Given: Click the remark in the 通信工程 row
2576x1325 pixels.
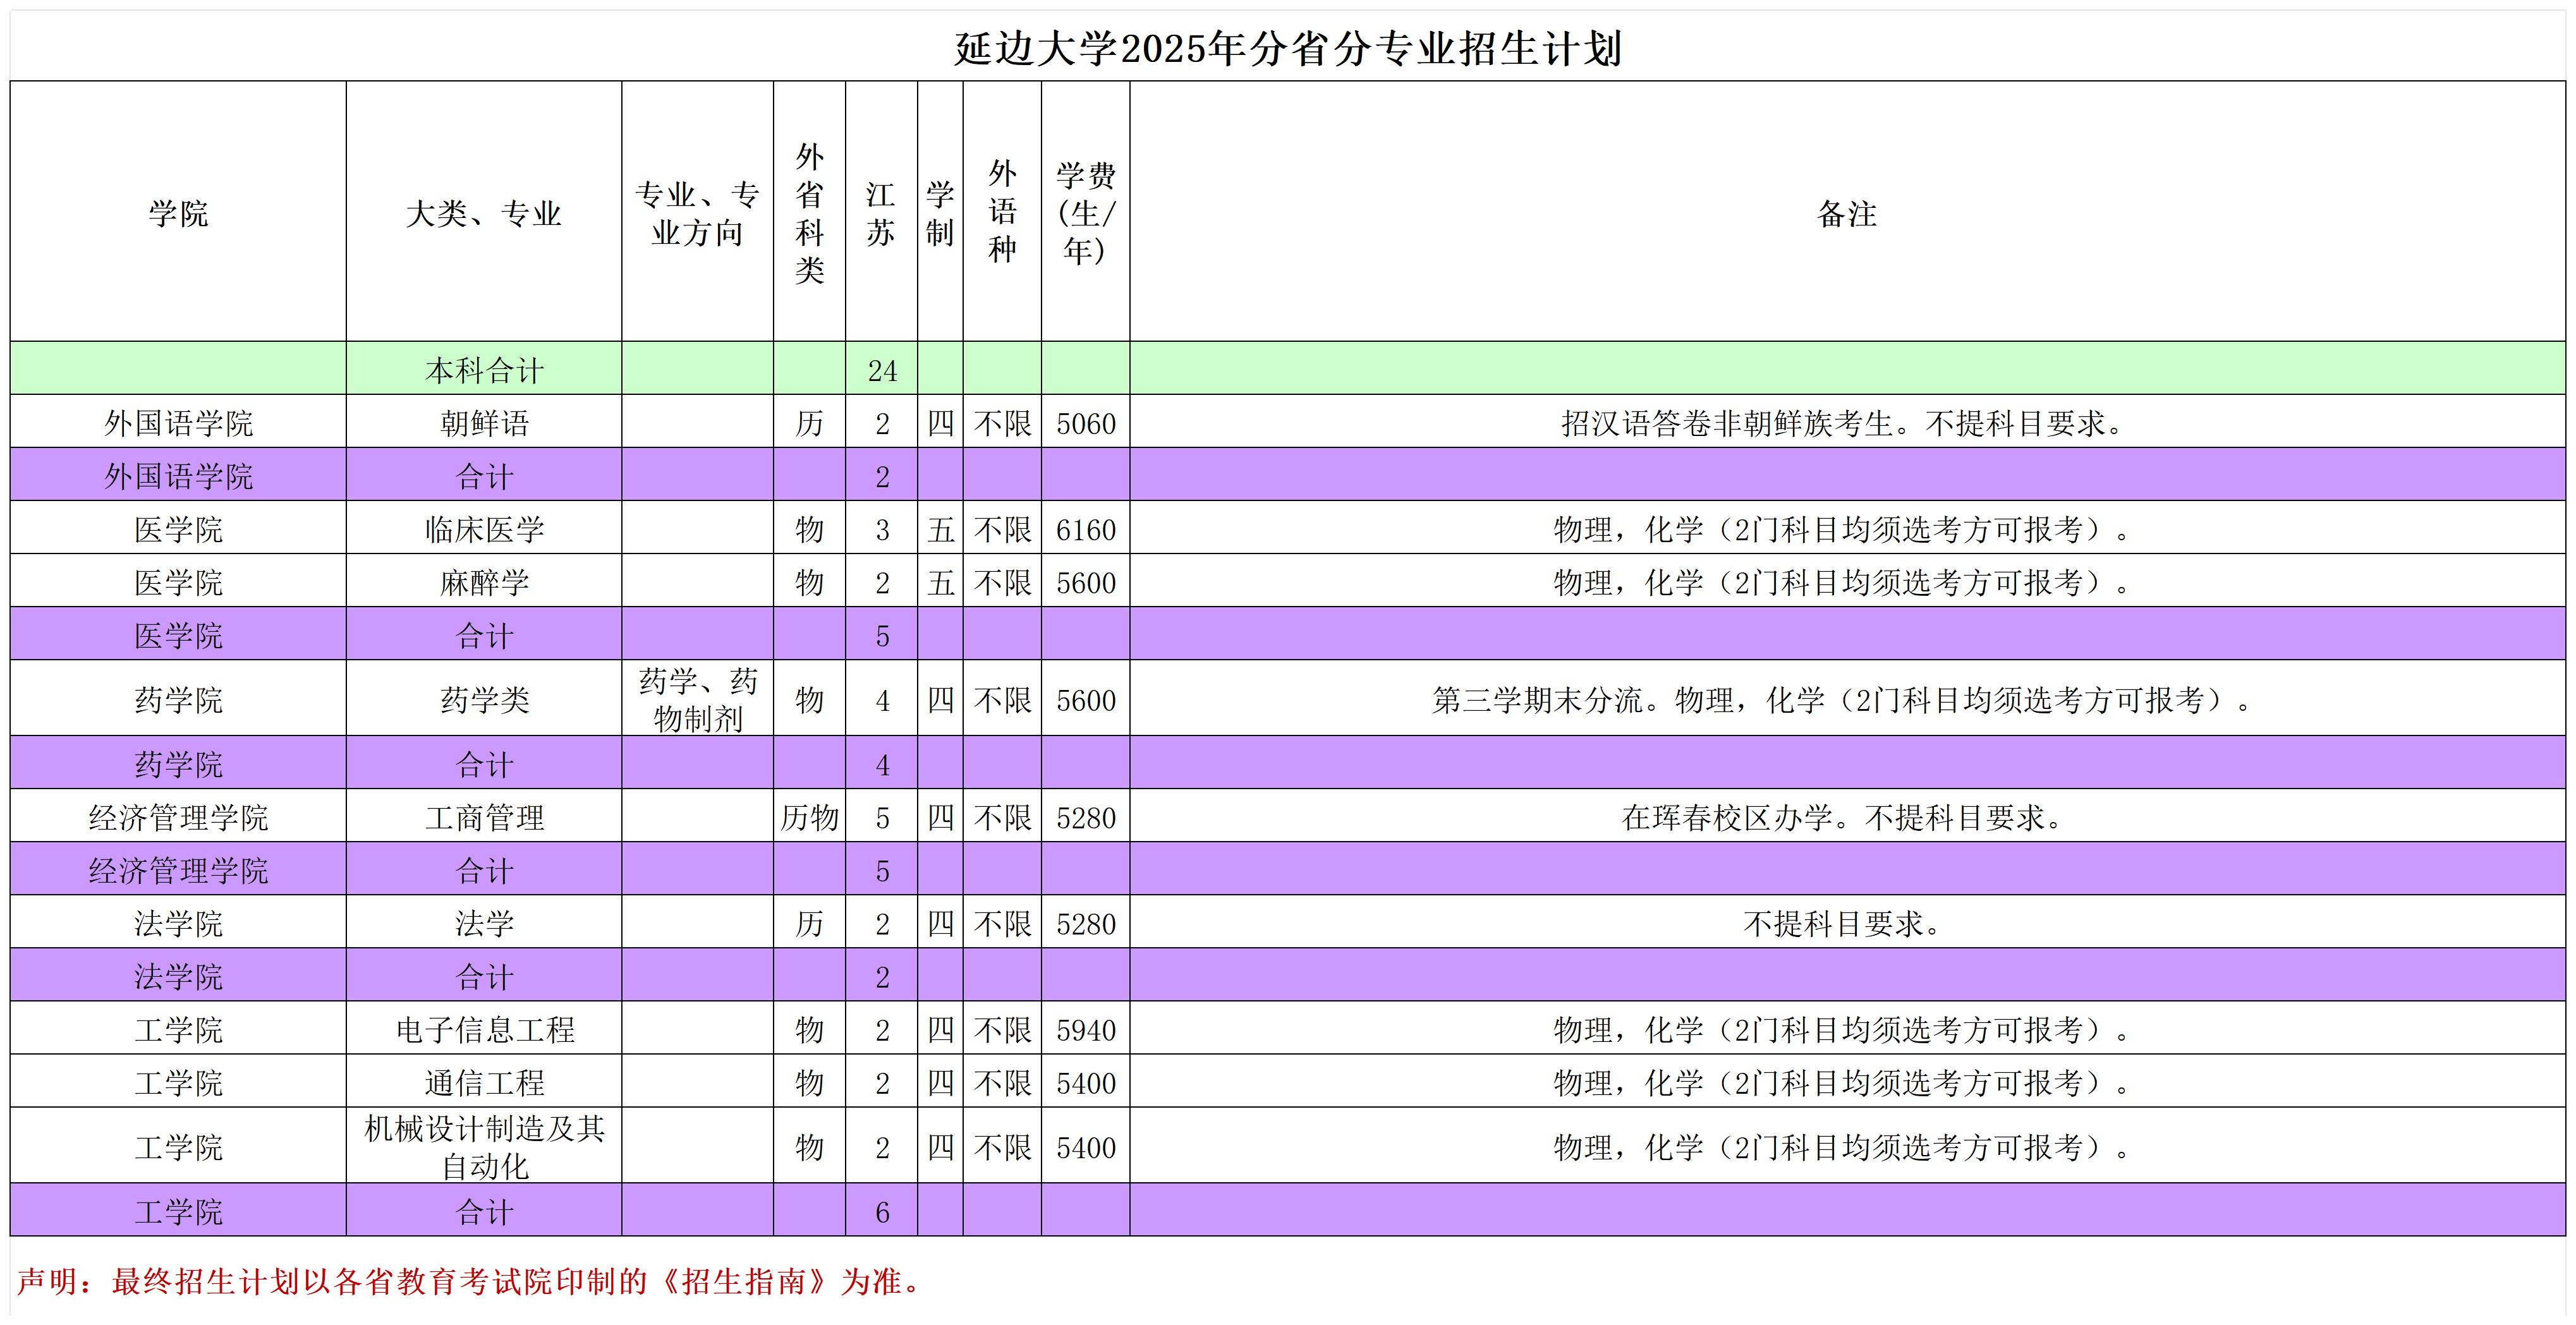Looking at the screenshot, I should [1847, 1081].
